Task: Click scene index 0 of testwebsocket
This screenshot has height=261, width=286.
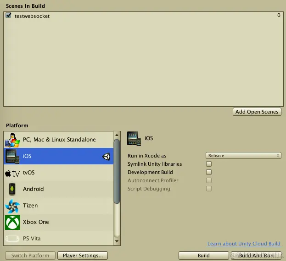Action: (x=279, y=15)
